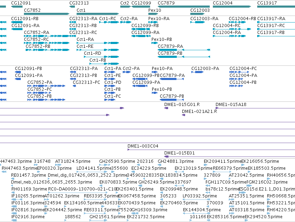Select transcript CG7879-RB
The height and width of the screenshot is (222, 295).
[184, 57]
